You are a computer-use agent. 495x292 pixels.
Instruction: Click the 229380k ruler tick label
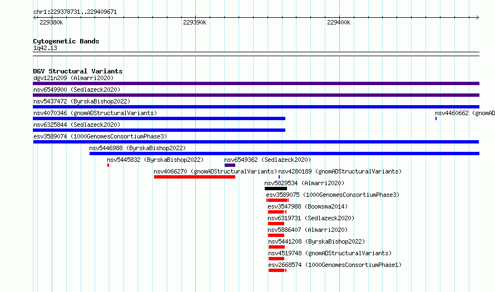point(51,22)
